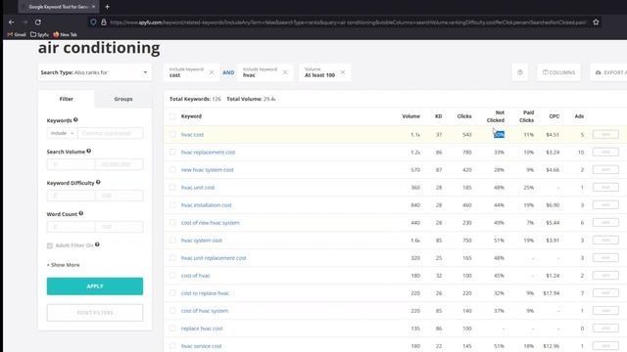627x352 pixels.
Task: Reset all filters
Action: pos(95,313)
